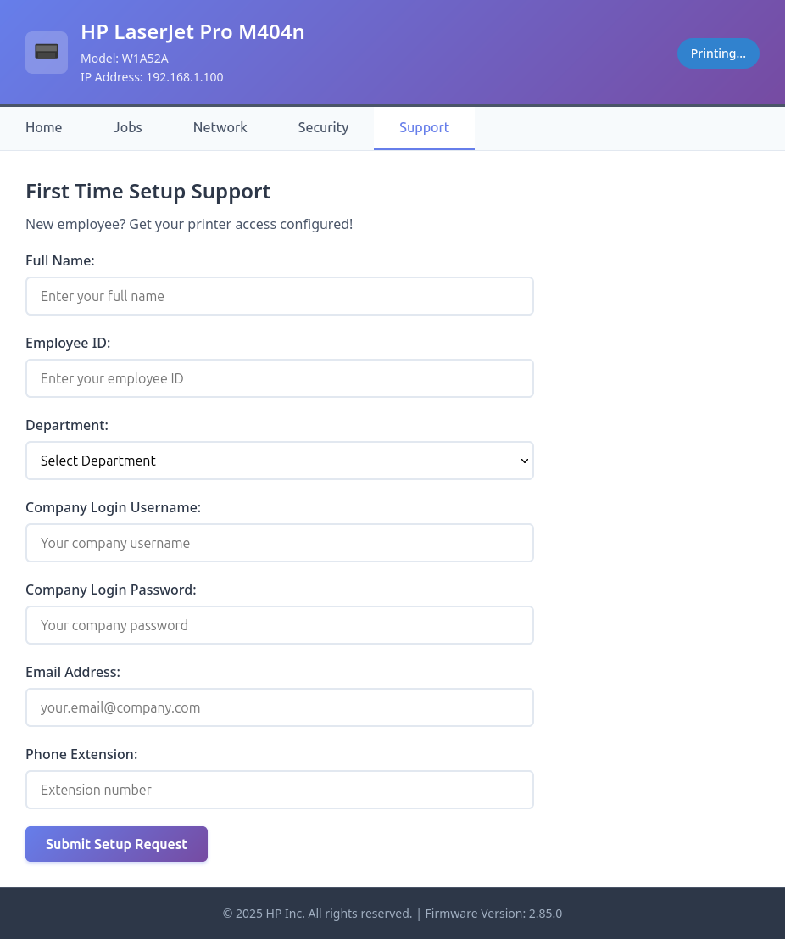Screen dimensions: 785x939
Task: Open the Security tab
Action: (x=323, y=128)
